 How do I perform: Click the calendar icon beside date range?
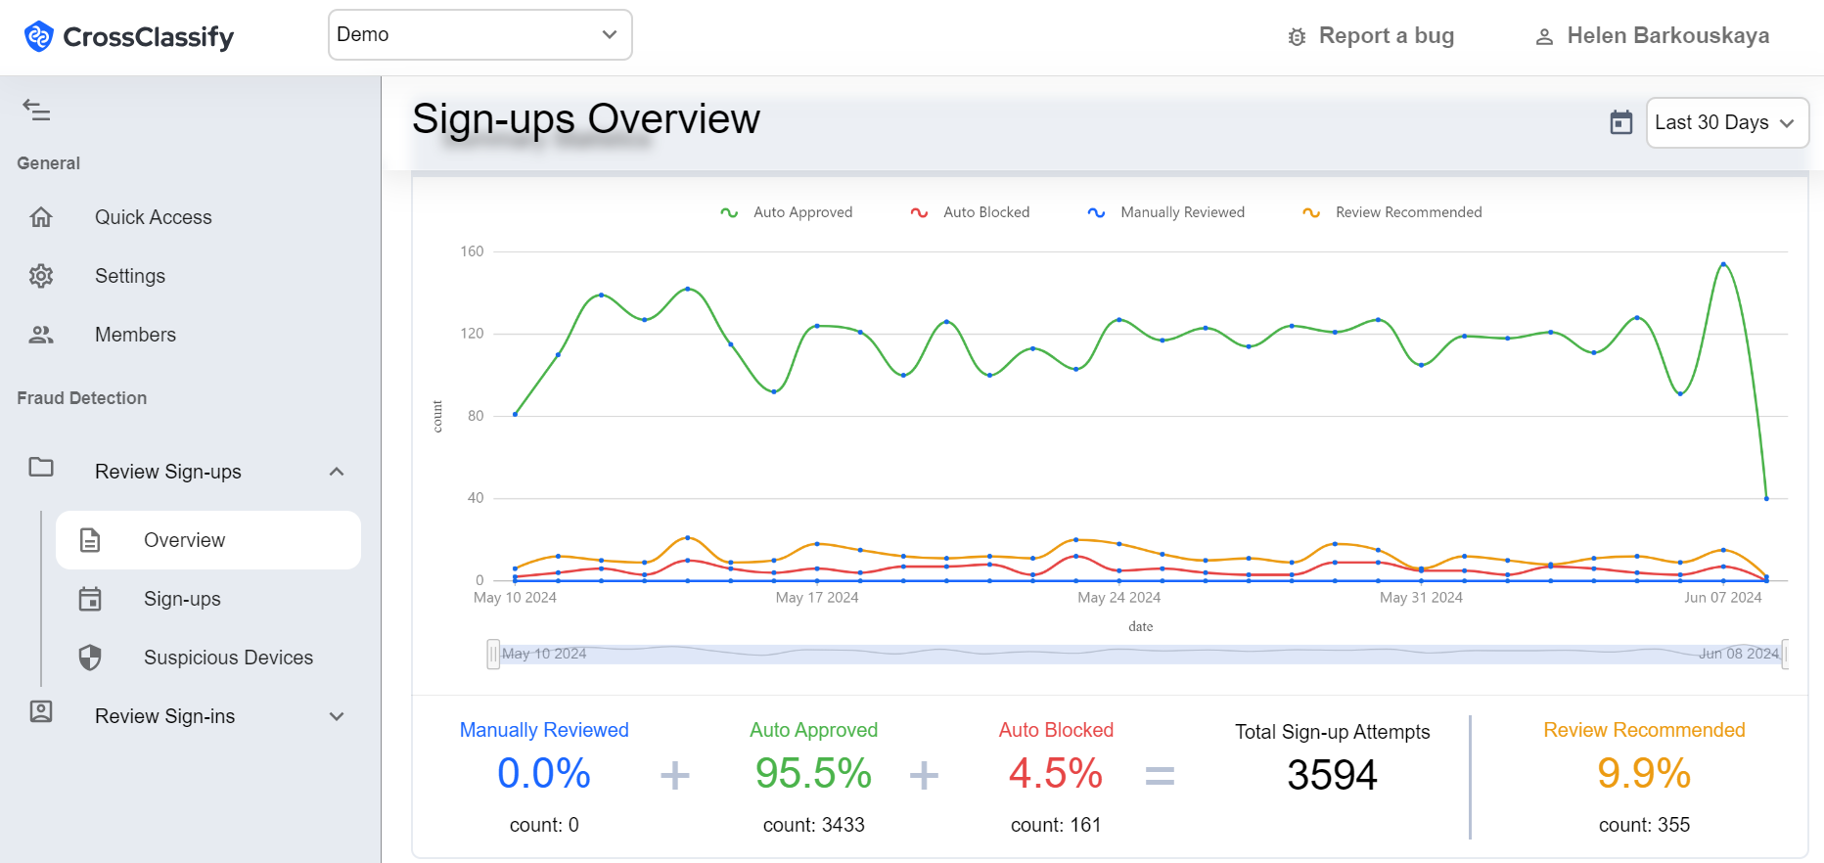(1621, 122)
